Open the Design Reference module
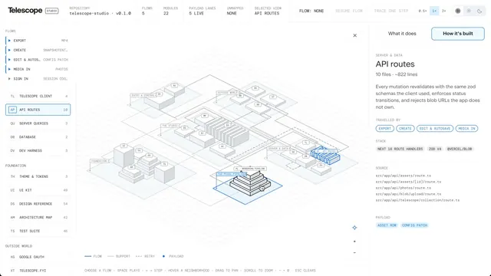 [x=38, y=204]
